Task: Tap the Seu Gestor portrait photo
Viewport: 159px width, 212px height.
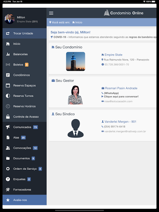Action: tap(75, 95)
